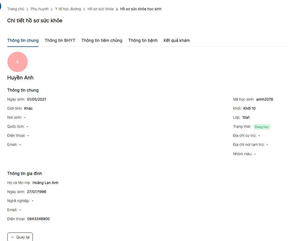The height and width of the screenshot is (241, 288).
Task: Click mother's birth date 27/07/1996
Action: tap(36, 192)
